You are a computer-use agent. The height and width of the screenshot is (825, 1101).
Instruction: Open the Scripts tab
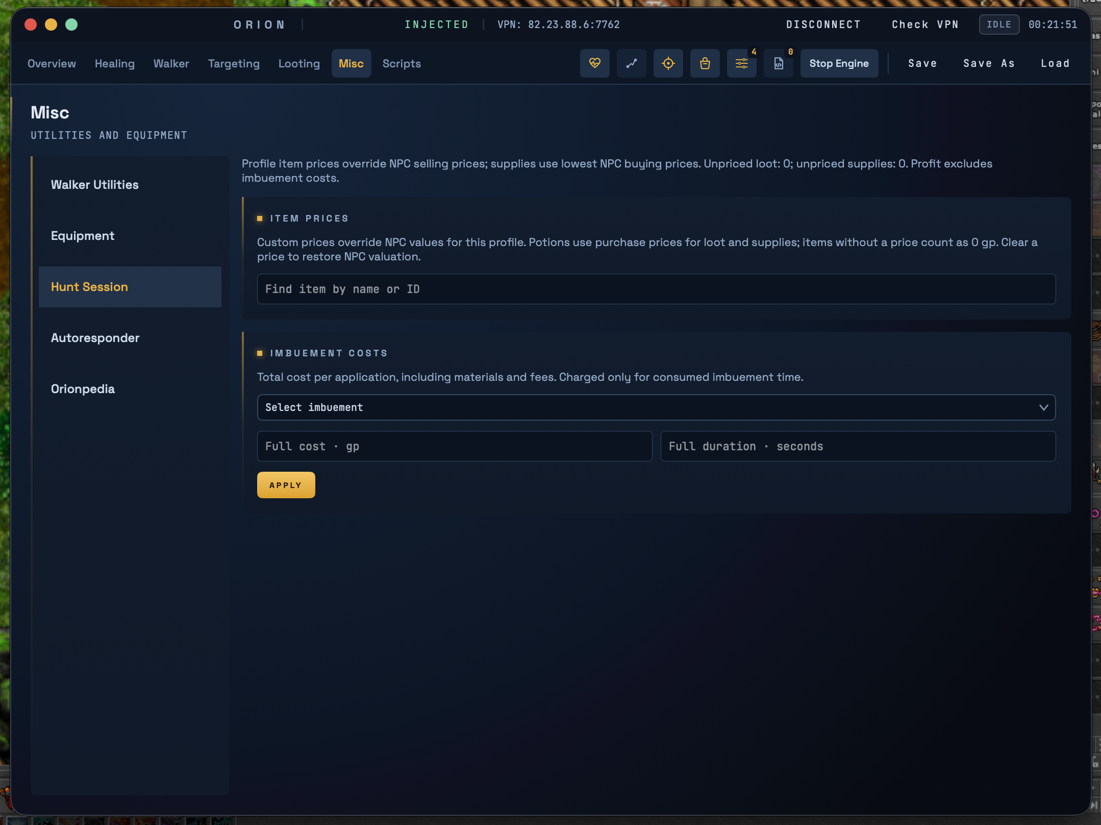point(402,63)
